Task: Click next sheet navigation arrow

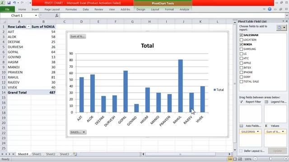Action: 9,154
